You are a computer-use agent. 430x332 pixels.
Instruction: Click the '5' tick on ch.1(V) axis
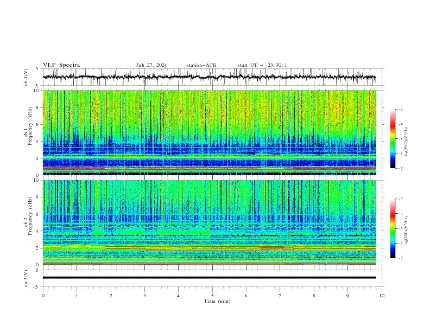coord(37,69)
